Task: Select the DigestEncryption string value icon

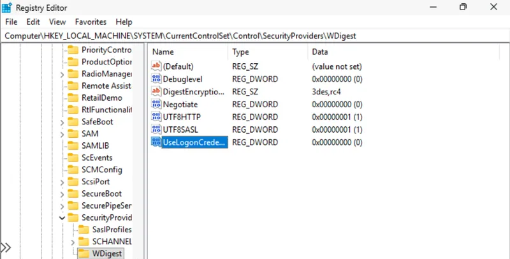Action: 156,91
